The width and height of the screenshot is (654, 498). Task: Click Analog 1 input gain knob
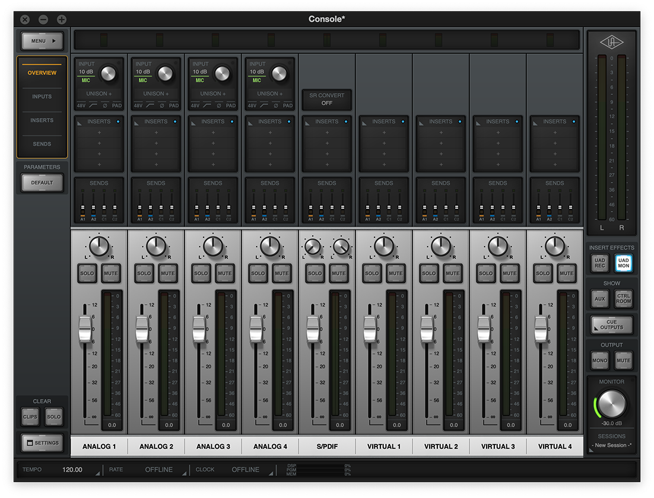point(109,74)
